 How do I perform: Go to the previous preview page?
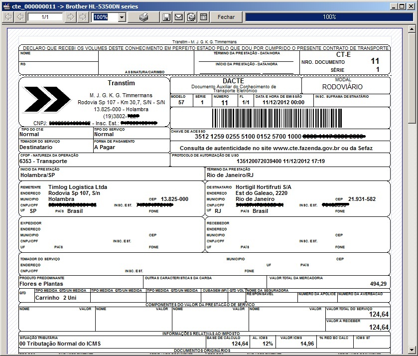20,17
